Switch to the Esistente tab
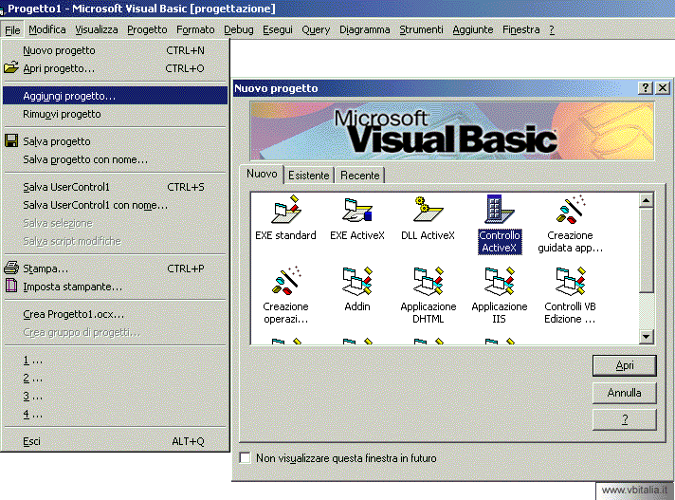Screen dimensions: 675x500 point(309,176)
